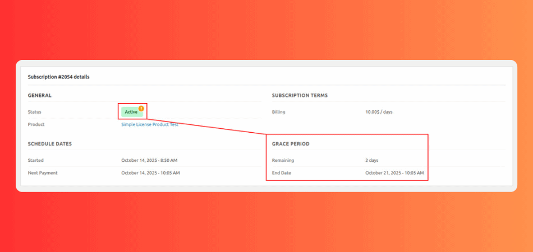Click the October 21, 2025 grace end date
This screenshot has height=252, width=533.
click(394, 173)
